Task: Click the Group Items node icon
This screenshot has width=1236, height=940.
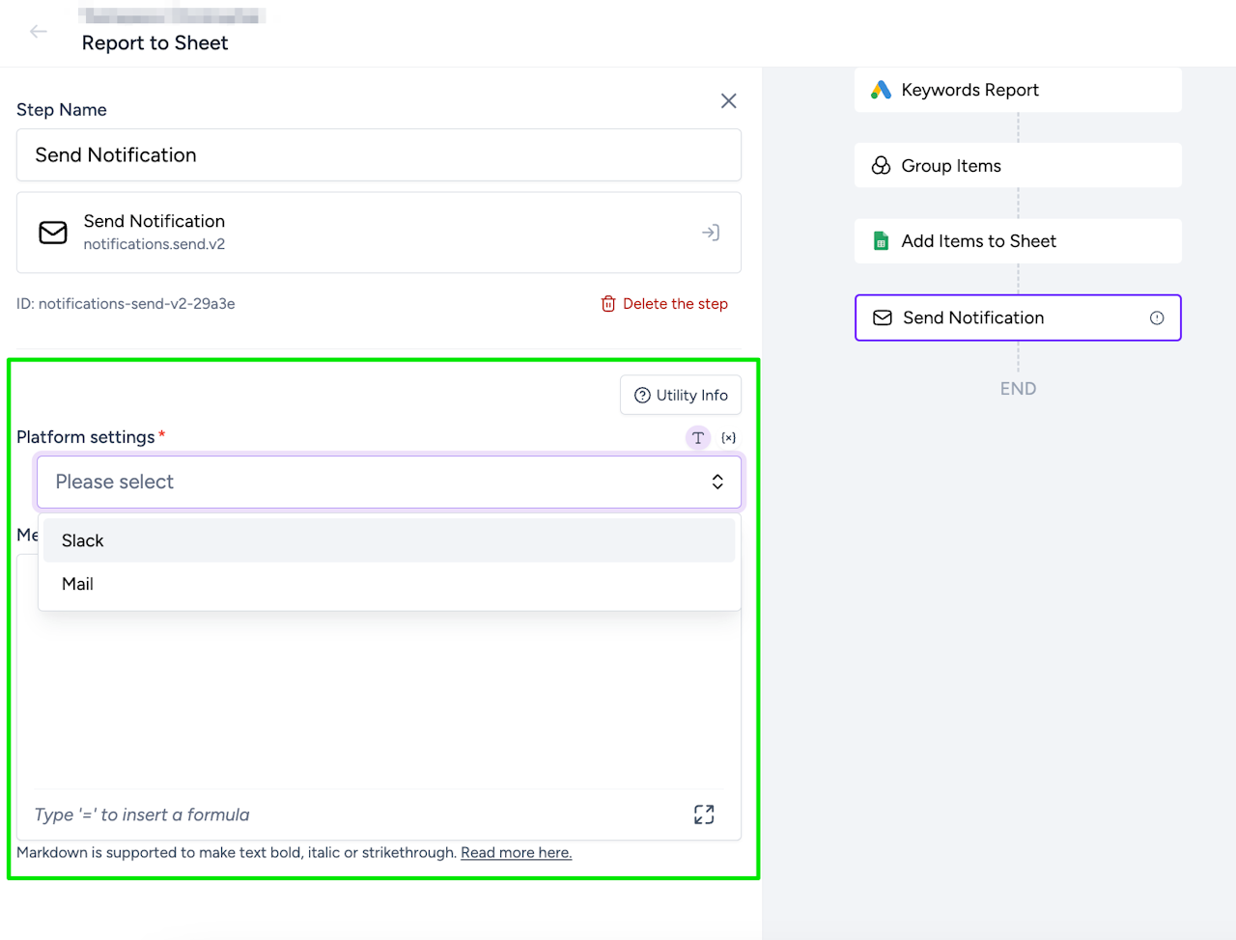Action: [x=881, y=166]
